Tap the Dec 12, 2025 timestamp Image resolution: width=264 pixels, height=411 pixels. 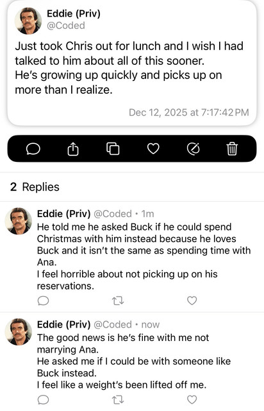click(x=189, y=112)
